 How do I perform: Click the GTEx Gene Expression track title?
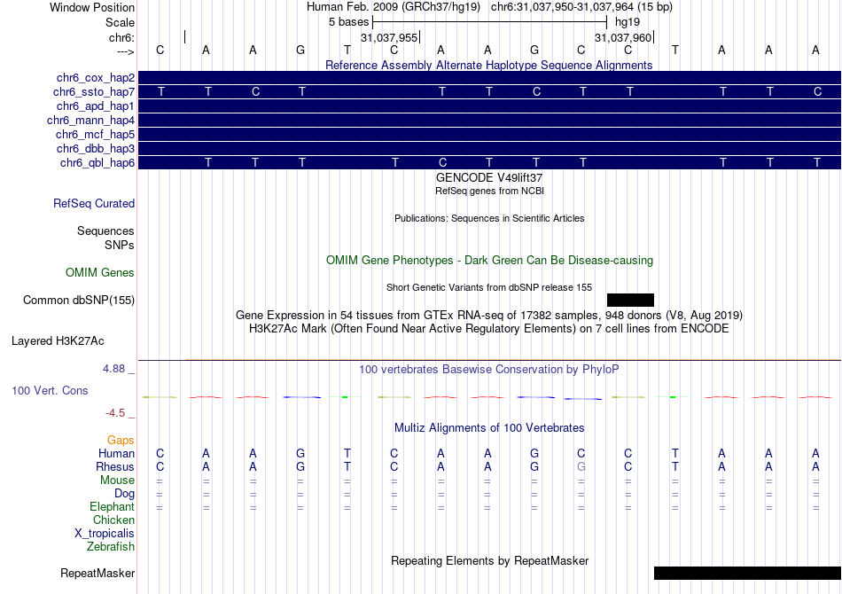489,315
